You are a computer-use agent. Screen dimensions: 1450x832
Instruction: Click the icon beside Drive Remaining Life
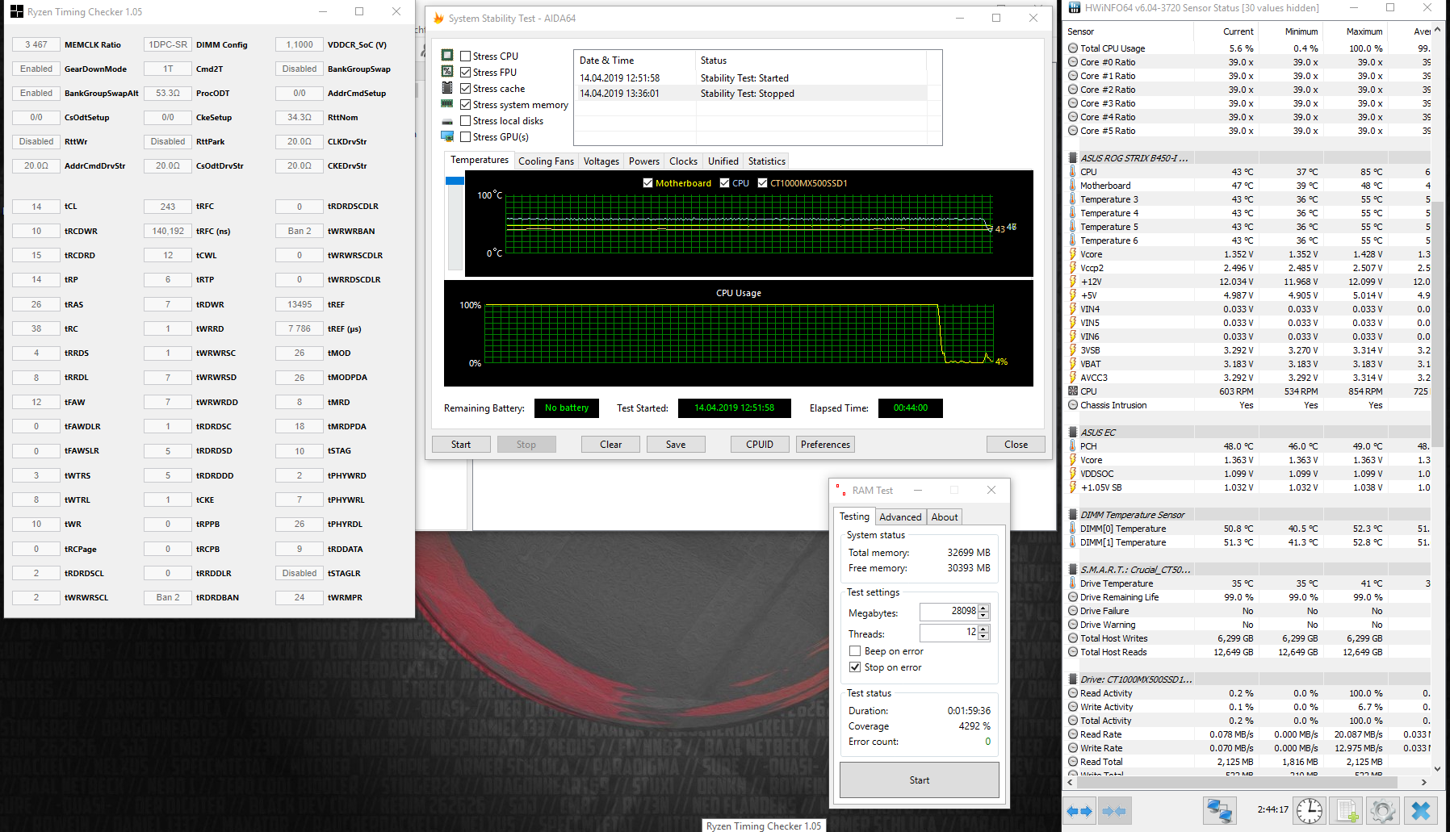tap(1073, 597)
